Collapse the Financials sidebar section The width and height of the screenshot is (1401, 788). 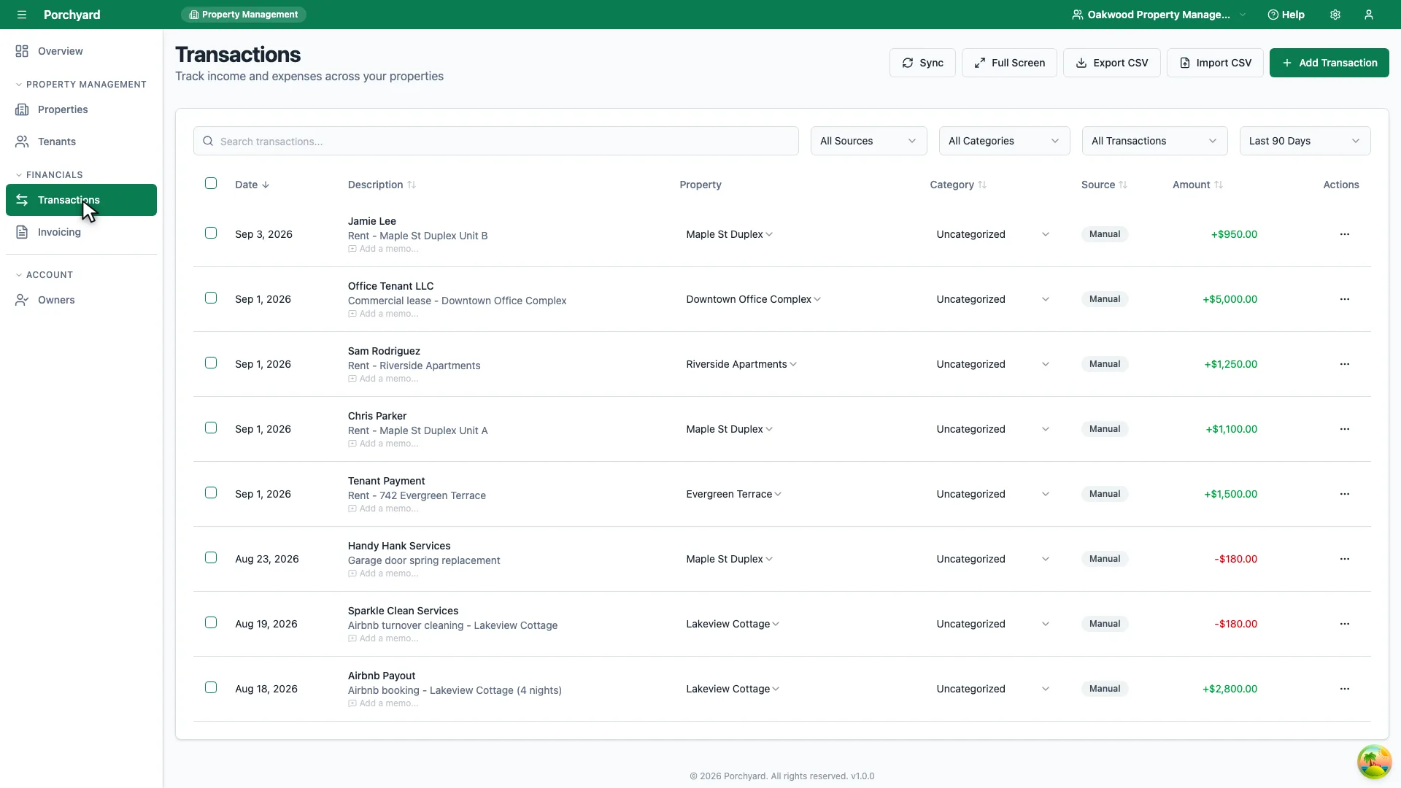50,175
